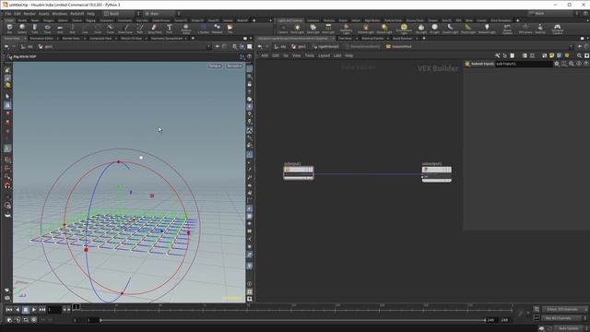The image size is (590, 332).
Task: Add a Portal Light from the shelf
Action: tap(468, 29)
